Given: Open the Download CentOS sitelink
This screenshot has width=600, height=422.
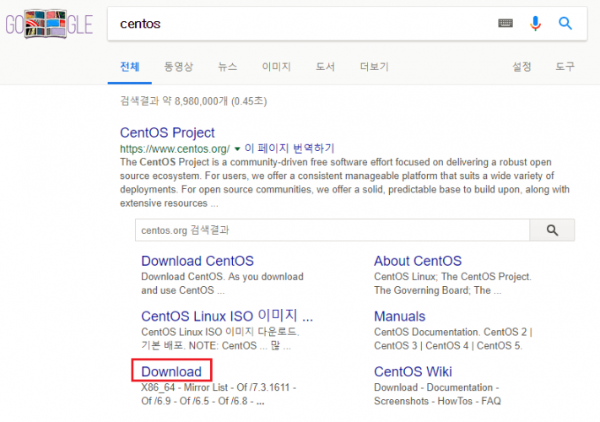Looking at the screenshot, I should (197, 261).
